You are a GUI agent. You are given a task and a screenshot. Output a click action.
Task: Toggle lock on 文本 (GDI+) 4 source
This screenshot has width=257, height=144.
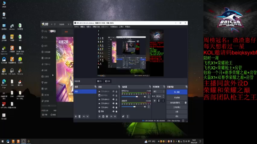click(116, 92)
